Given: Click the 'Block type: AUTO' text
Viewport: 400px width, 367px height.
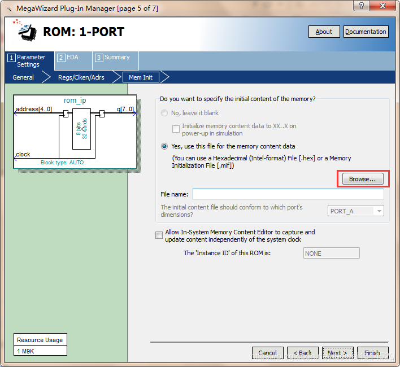Looking at the screenshot, I should pyautogui.click(x=62, y=163).
